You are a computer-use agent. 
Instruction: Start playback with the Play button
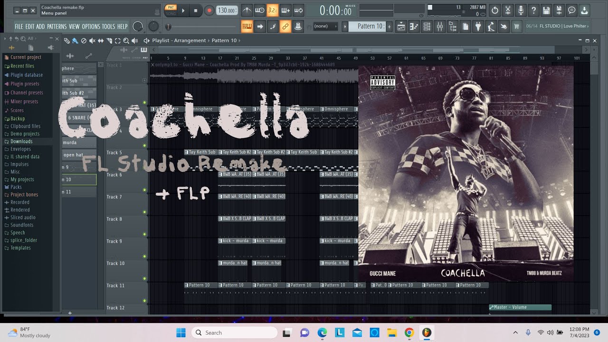click(x=183, y=10)
